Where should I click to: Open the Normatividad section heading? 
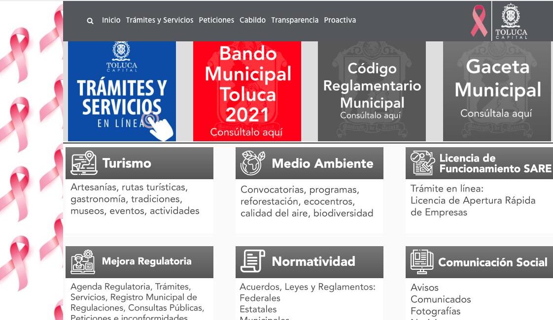click(313, 261)
